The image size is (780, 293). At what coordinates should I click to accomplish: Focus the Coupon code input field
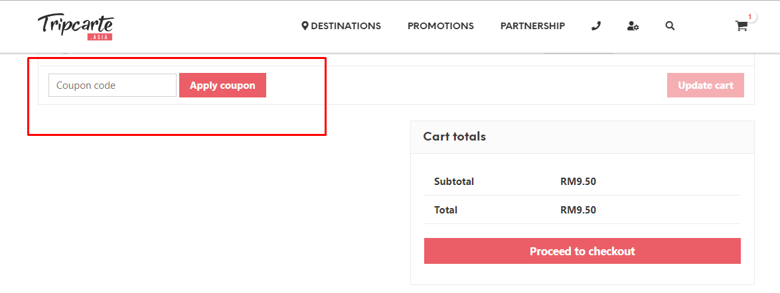(x=112, y=86)
